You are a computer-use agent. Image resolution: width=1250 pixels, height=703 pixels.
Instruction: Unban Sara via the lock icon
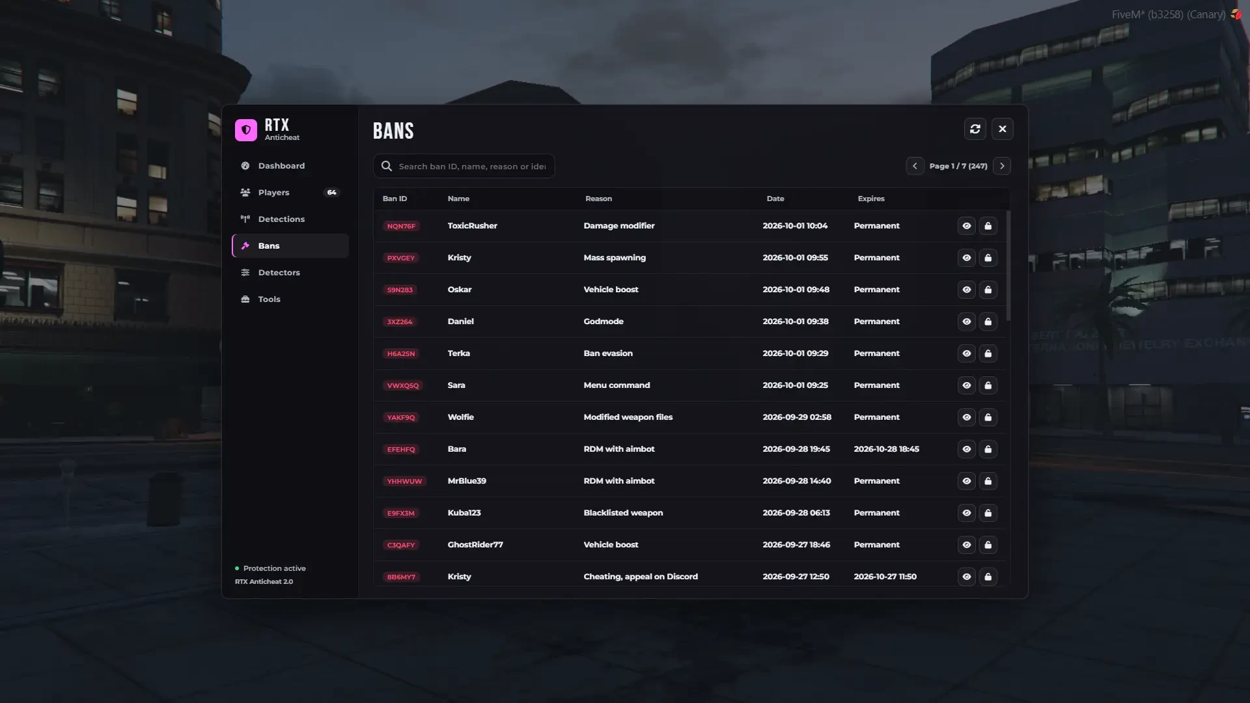pyautogui.click(x=988, y=385)
